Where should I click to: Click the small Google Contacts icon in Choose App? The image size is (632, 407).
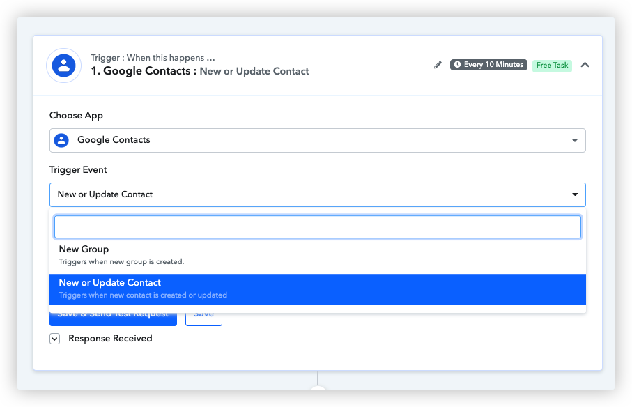tap(61, 140)
